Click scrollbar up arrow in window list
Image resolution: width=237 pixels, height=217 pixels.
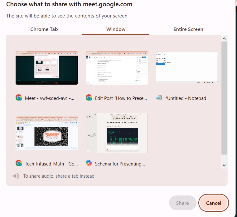tap(224, 38)
